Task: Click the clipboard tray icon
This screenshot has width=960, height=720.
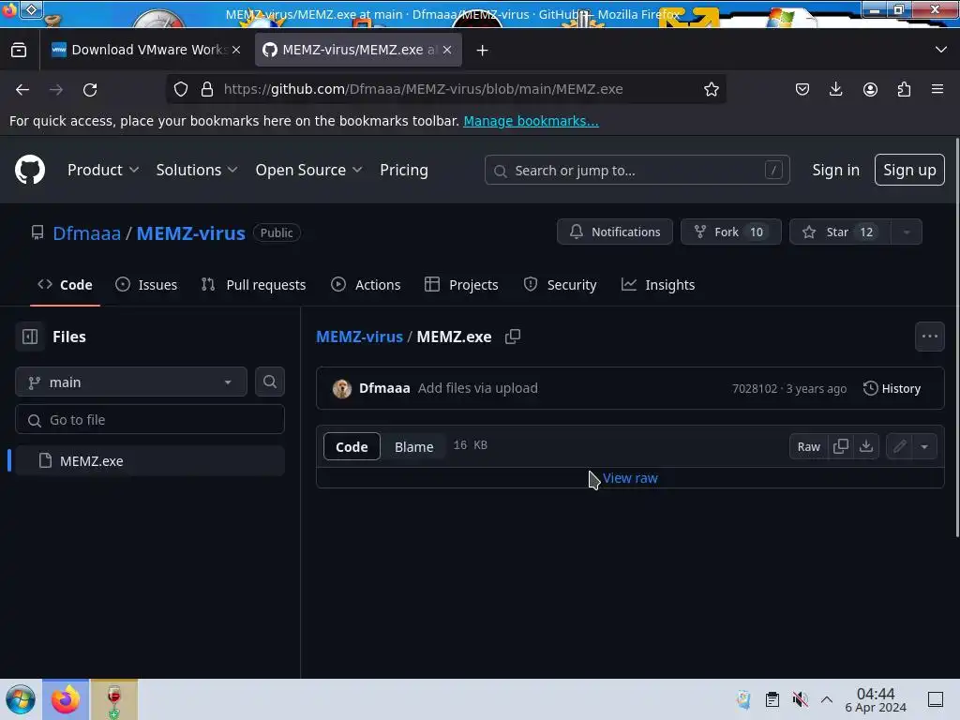Action: (x=772, y=699)
